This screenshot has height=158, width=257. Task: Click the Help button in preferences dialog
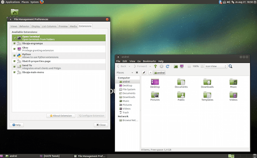17,125
